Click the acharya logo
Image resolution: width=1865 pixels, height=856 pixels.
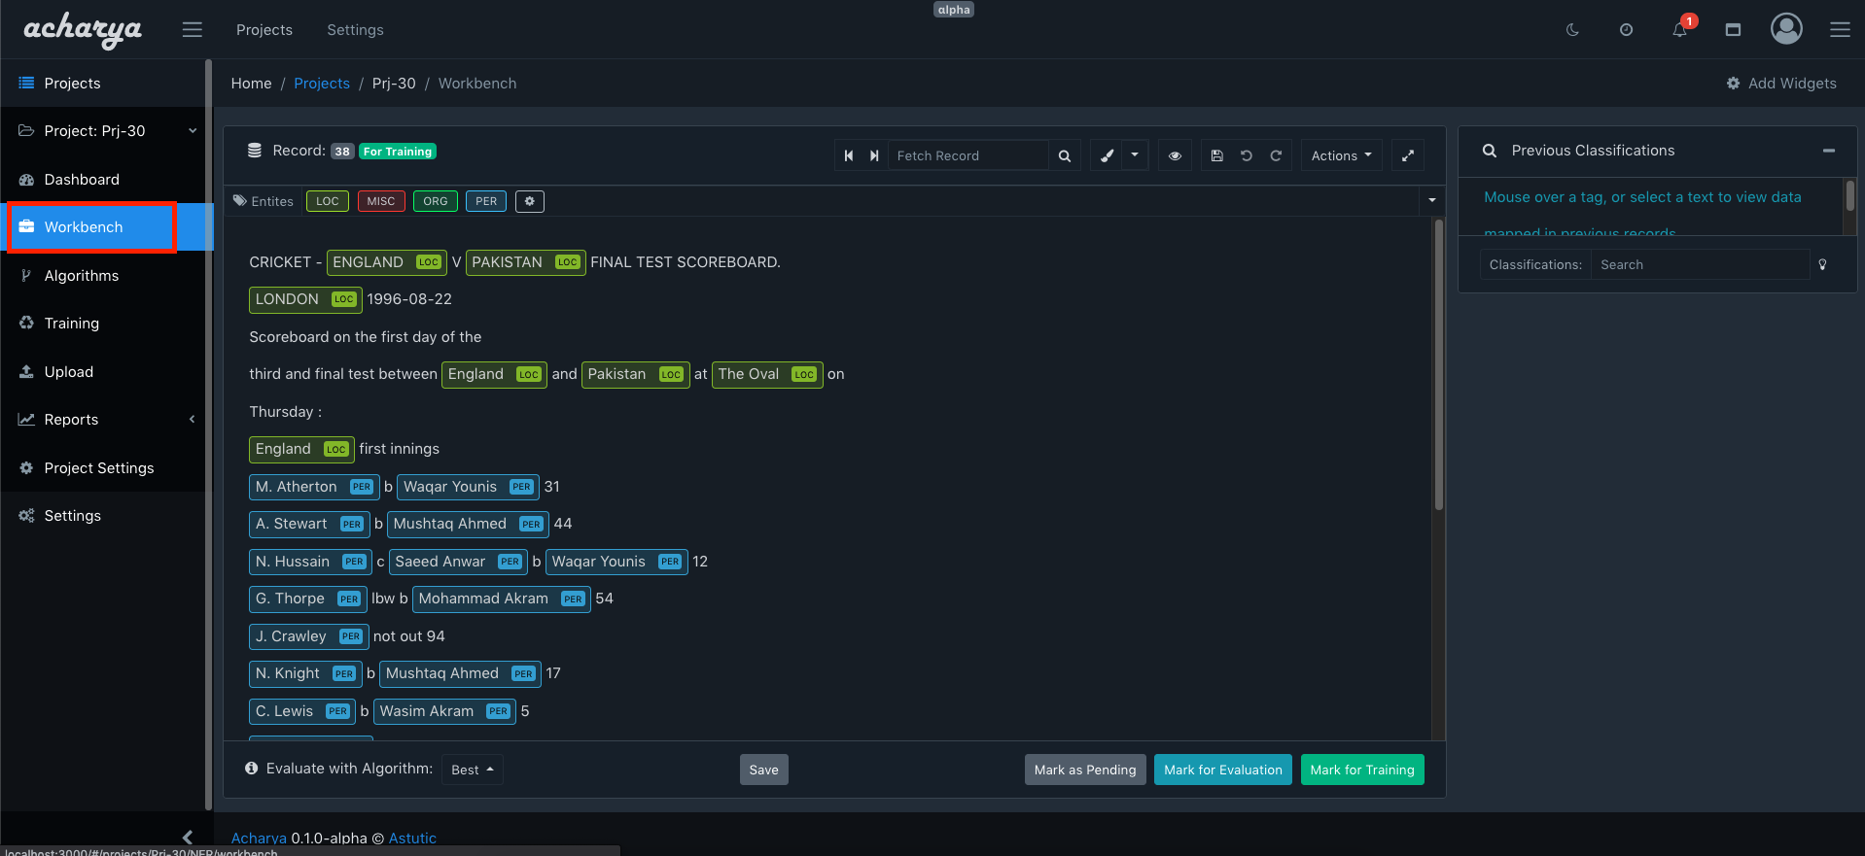[83, 30]
